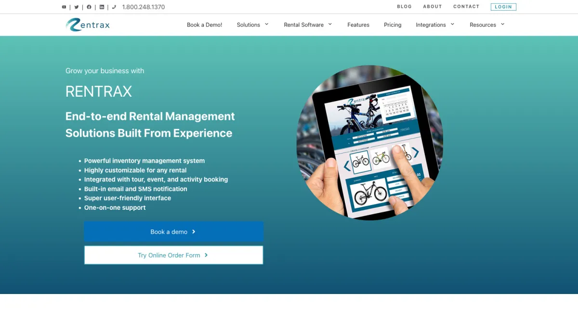578x320 pixels.
Task: Open the Solutions menu item
Action: (x=249, y=25)
